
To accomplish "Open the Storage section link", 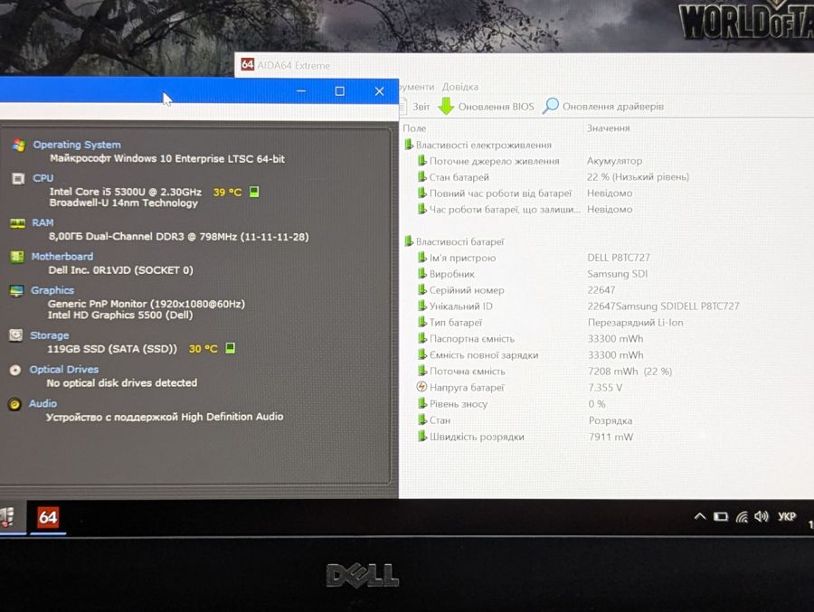I will click(50, 335).
